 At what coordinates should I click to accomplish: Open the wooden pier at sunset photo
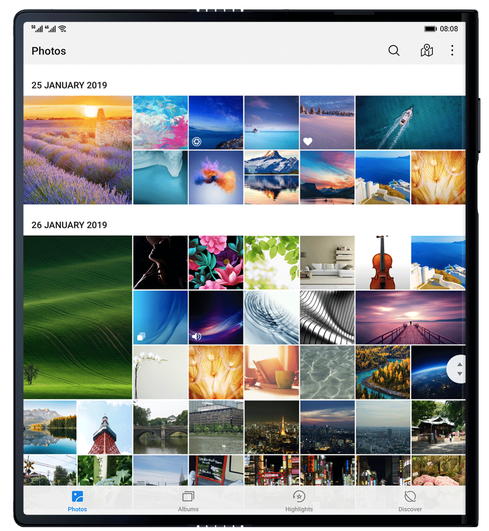tap(410, 317)
